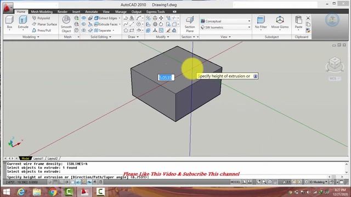Click the Zoom status bar button
The width and height of the screenshot is (351, 197).
tap(264, 182)
